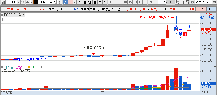
Task: Click the 매도 sell button
Action: 211,9
